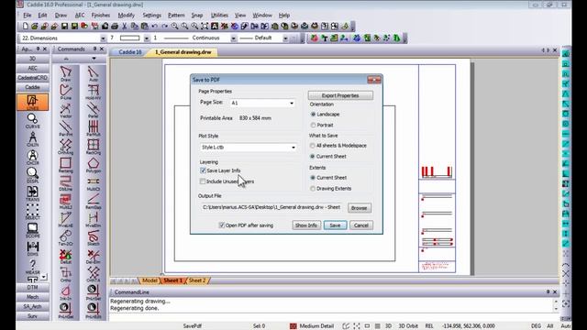This screenshot has width=587, height=330.
Task: Choose the Tan-2Ci command icon
Action: [65, 237]
